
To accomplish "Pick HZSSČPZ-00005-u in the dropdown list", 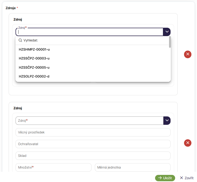I will pos(34,67).
